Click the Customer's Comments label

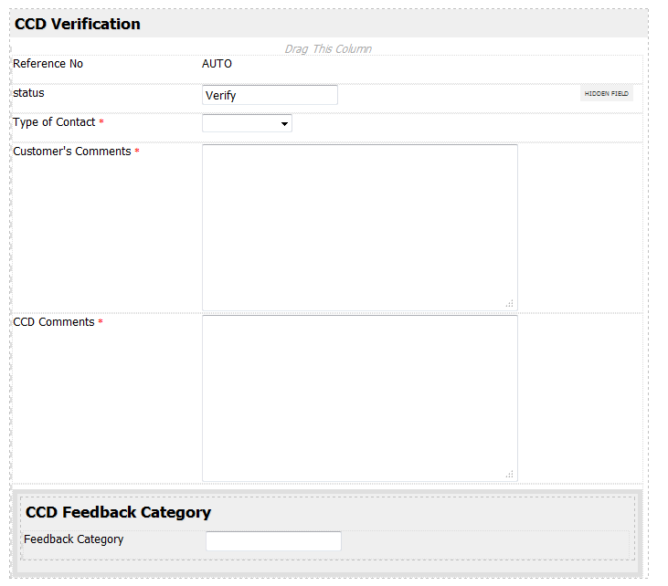(x=71, y=152)
